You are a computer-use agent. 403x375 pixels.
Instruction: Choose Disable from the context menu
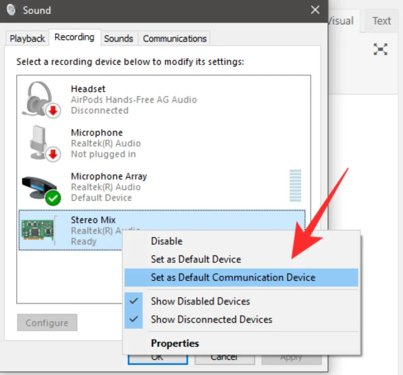[x=167, y=241]
